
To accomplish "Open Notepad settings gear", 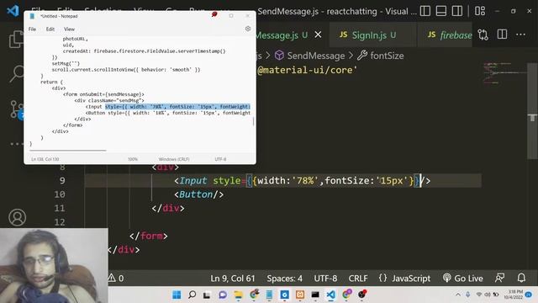I will (248, 29).
